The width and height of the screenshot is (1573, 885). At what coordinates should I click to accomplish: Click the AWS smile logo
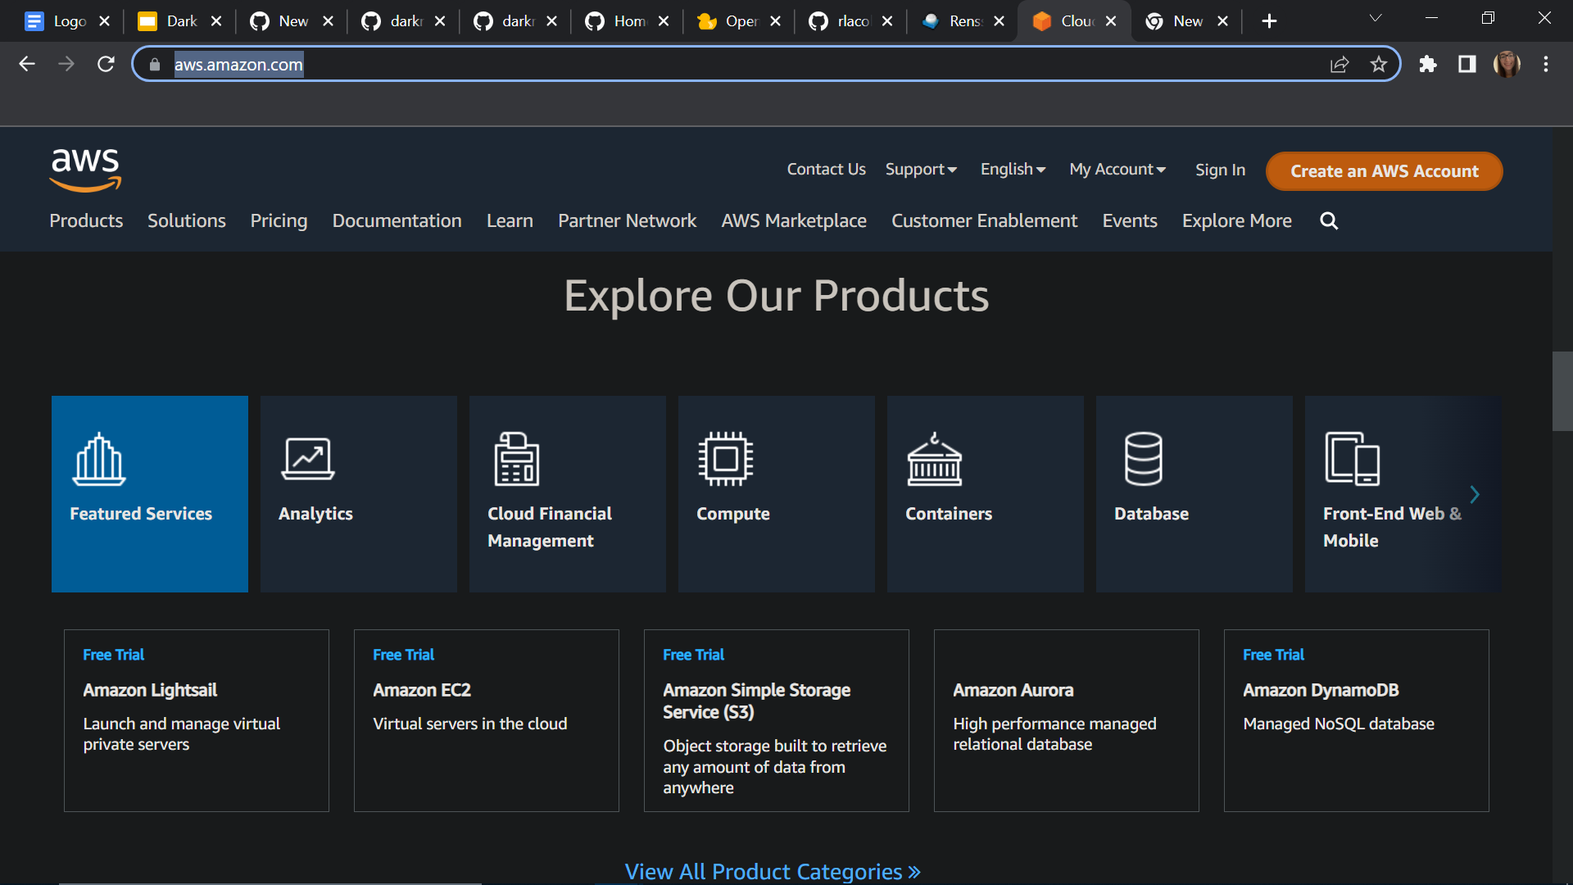(x=84, y=170)
